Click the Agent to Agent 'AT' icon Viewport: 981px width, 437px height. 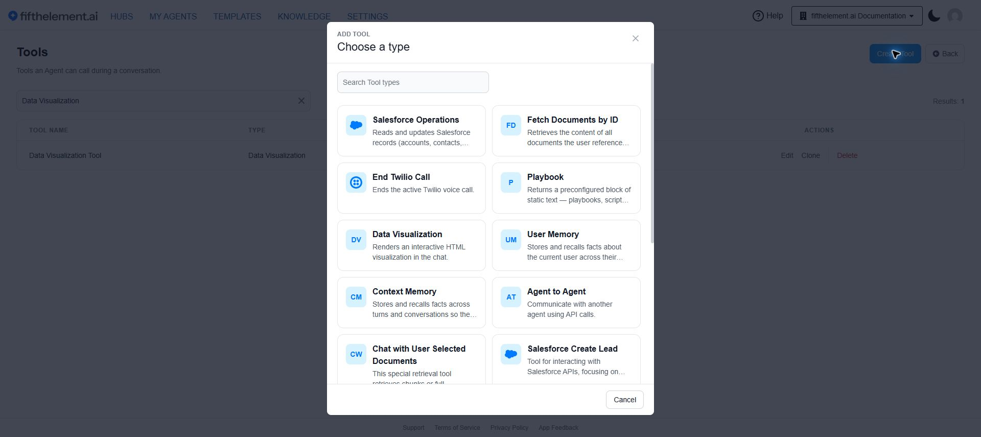tap(511, 297)
